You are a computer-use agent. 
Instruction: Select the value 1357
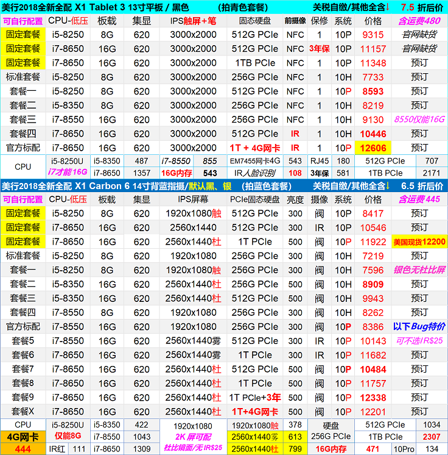[x=142, y=173]
